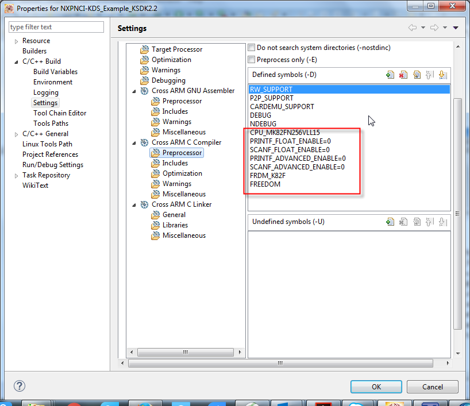The height and width of the screenshot is (406, 470).
Task: Select Linux Tools Path item
Action: tap(47, 144)
